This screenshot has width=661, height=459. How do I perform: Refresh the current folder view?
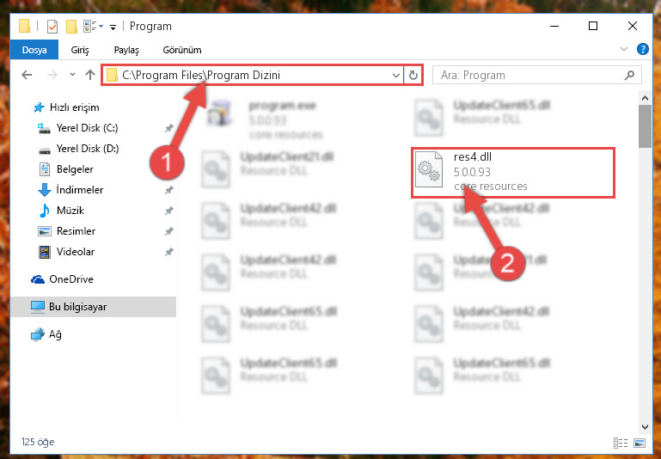click(413, 75)
